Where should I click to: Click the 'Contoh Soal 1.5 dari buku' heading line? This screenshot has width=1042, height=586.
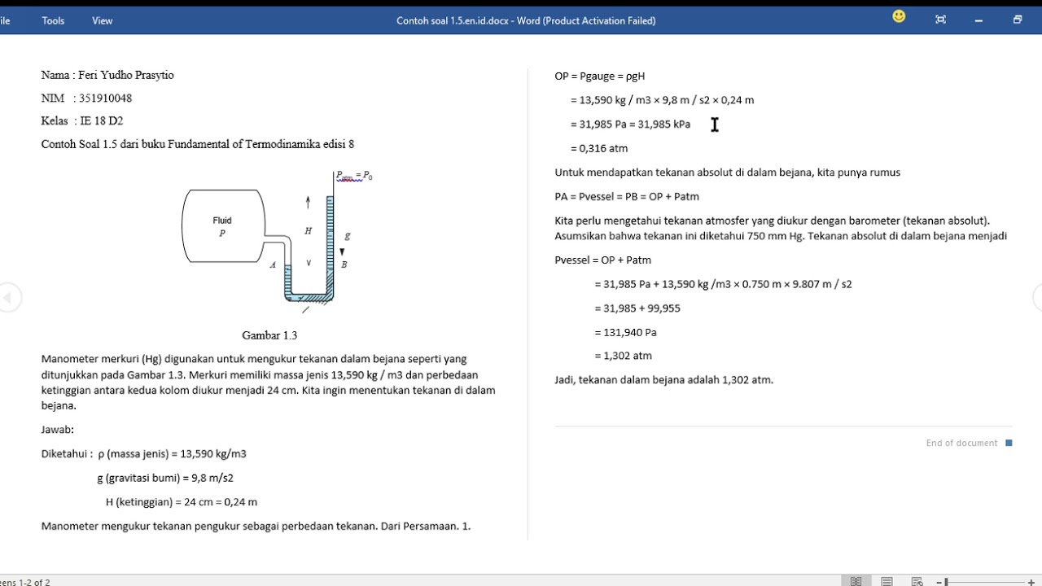198,144
